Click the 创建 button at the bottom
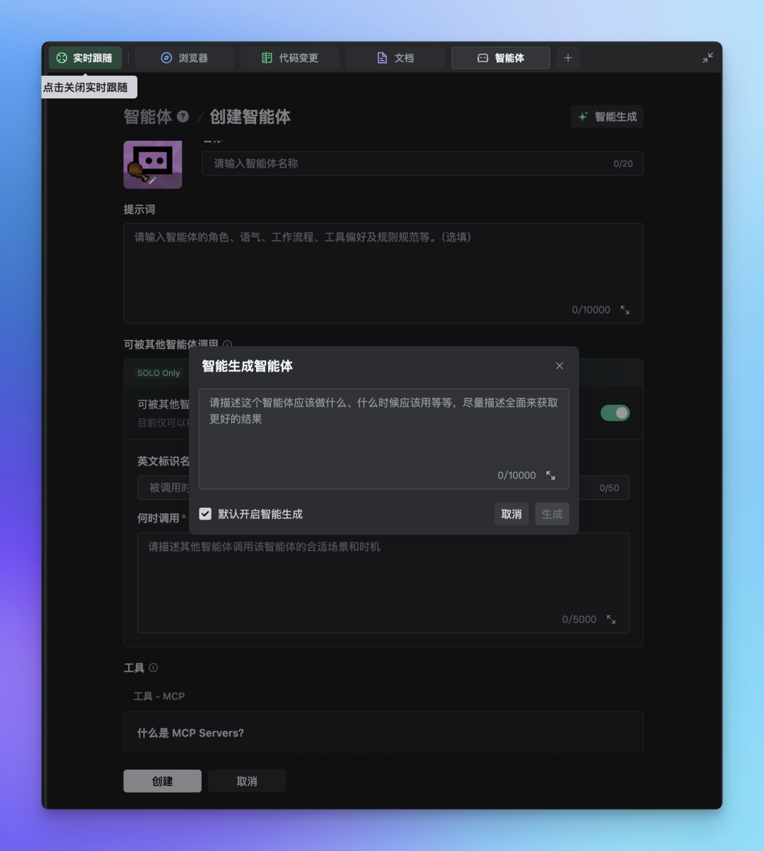Image resolution: width=764 pixels, height=851 pixels. pos(162,781)
